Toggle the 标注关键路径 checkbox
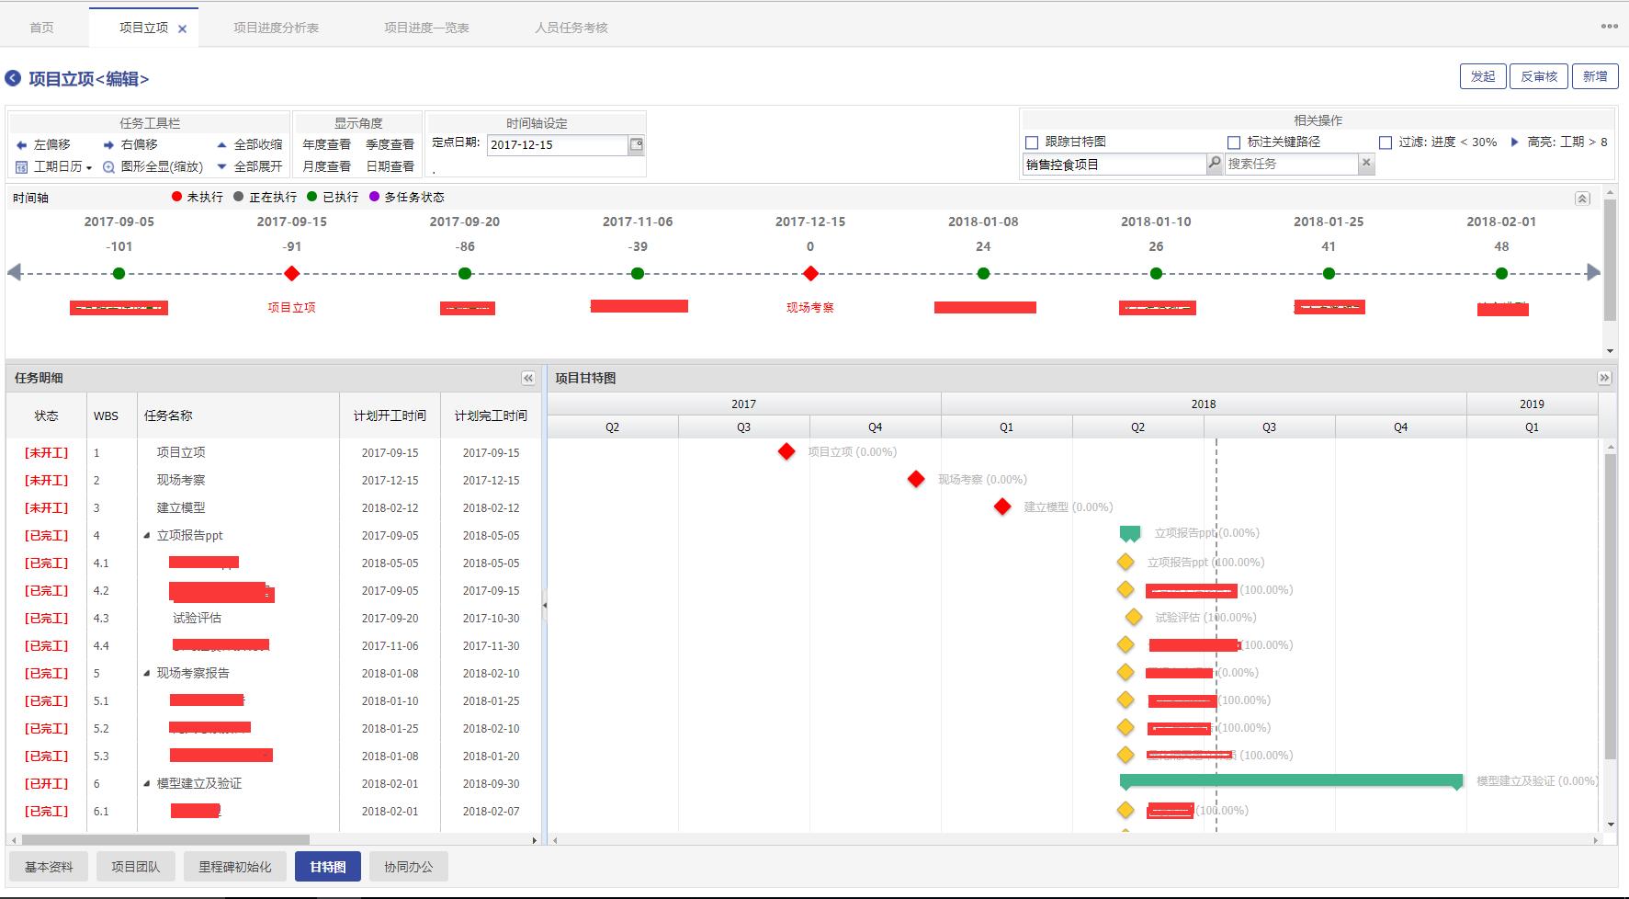 coord(1234,142)
